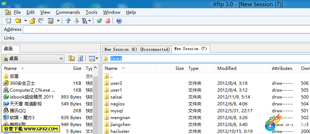Click the folder icon beside nagios
This screenshot has width=310, height=134.
point(106,104)
